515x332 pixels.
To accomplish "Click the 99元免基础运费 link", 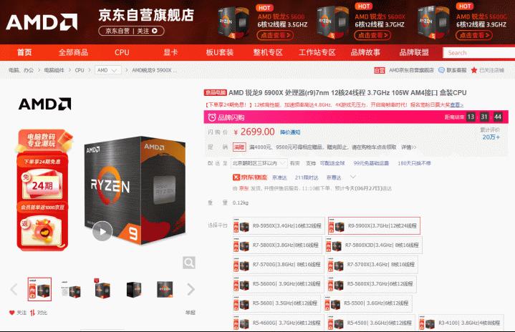I will (371, 163).
